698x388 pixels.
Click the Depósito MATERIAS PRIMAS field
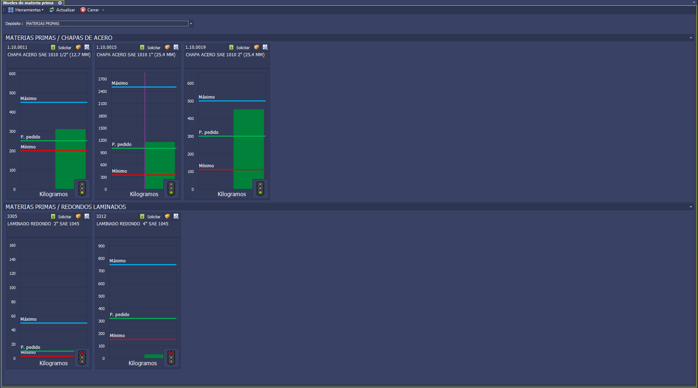pos(107,23)
